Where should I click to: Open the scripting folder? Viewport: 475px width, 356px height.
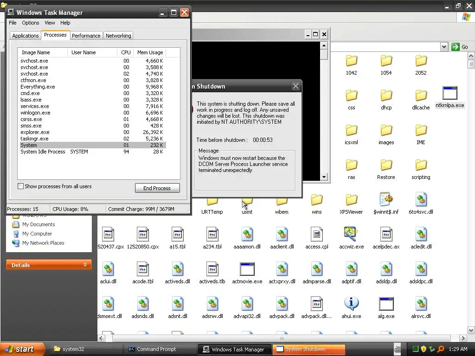421,165
